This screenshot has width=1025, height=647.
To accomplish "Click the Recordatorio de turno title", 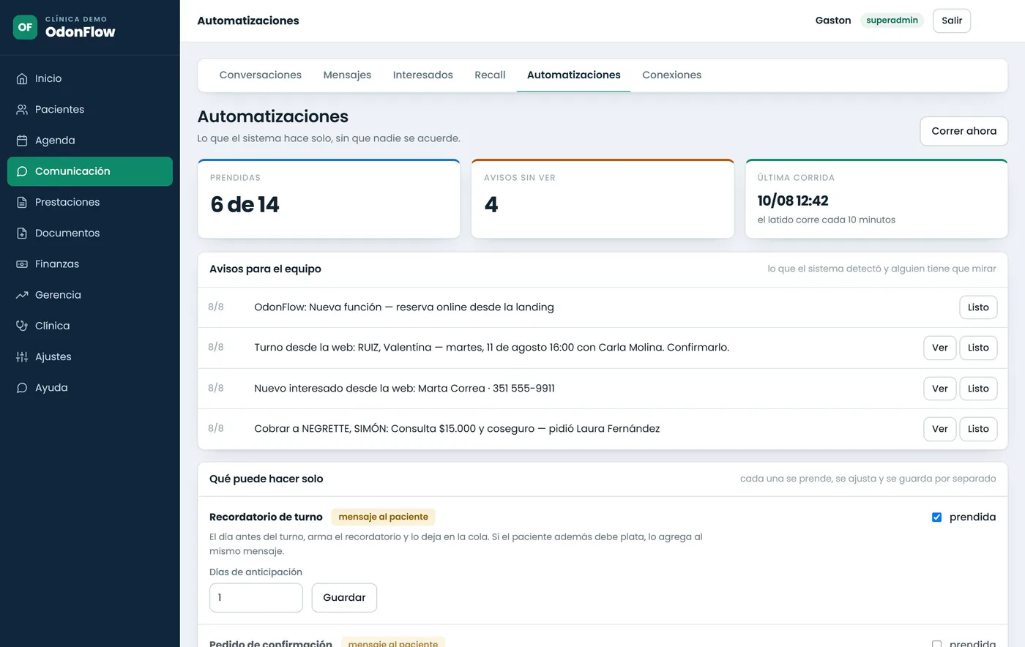I will click(266, 517).
